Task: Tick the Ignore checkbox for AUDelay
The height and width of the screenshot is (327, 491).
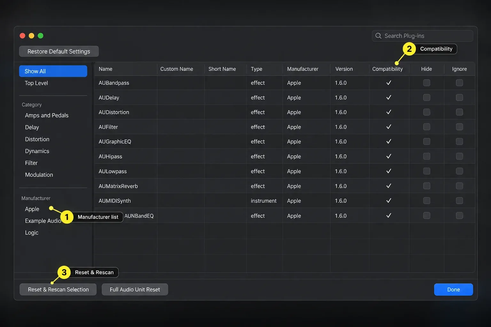Action: (459, 97)
